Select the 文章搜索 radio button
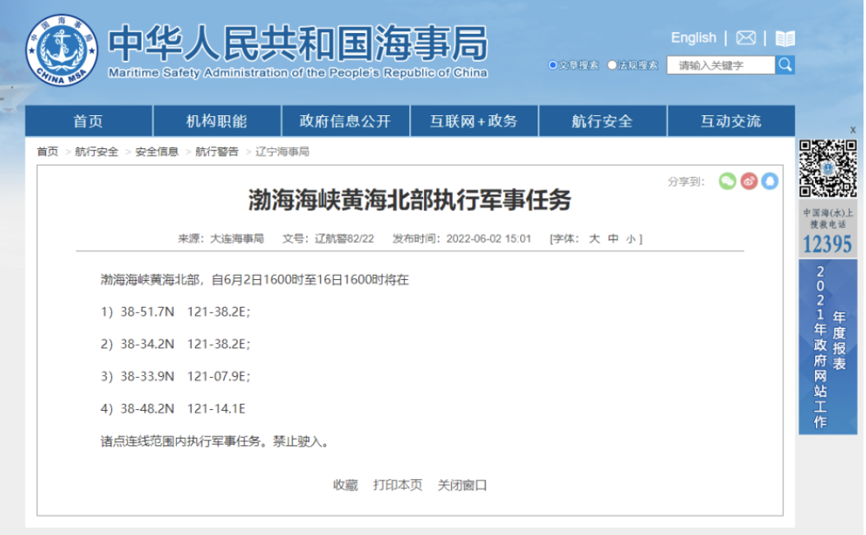866x535 pixels. point(553,65)
